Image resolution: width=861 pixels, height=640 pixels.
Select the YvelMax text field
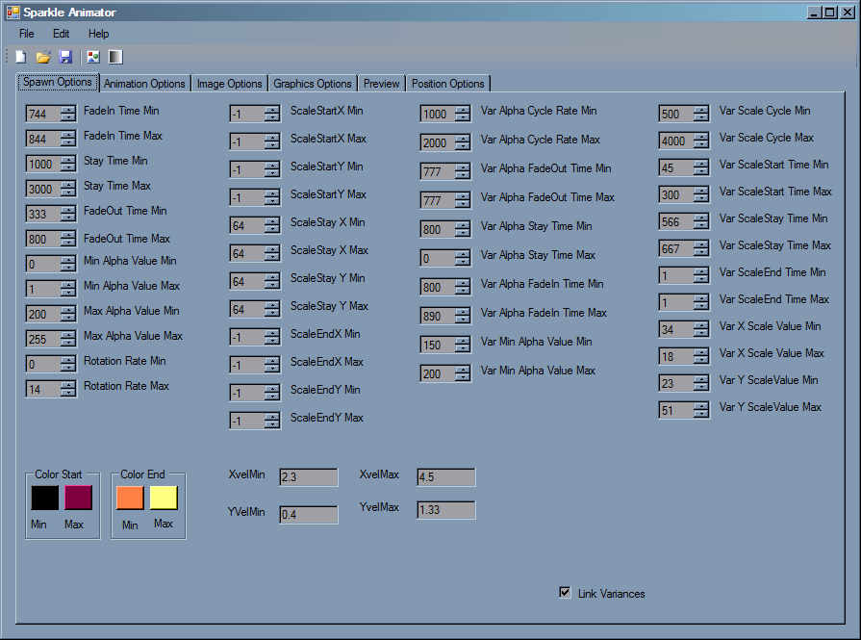click(444, 512)
